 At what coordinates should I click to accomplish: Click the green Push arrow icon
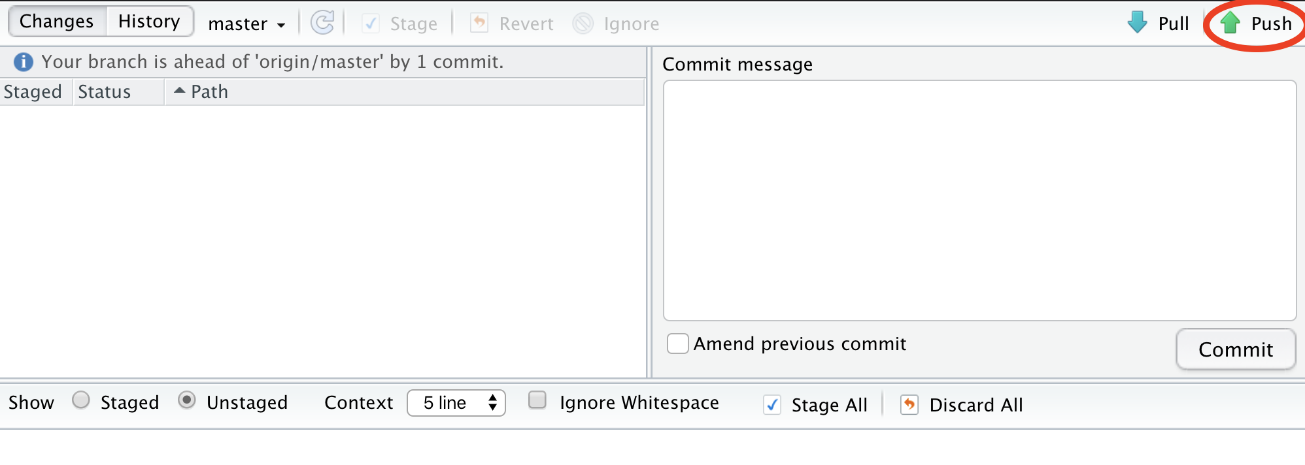point(1230,23)
